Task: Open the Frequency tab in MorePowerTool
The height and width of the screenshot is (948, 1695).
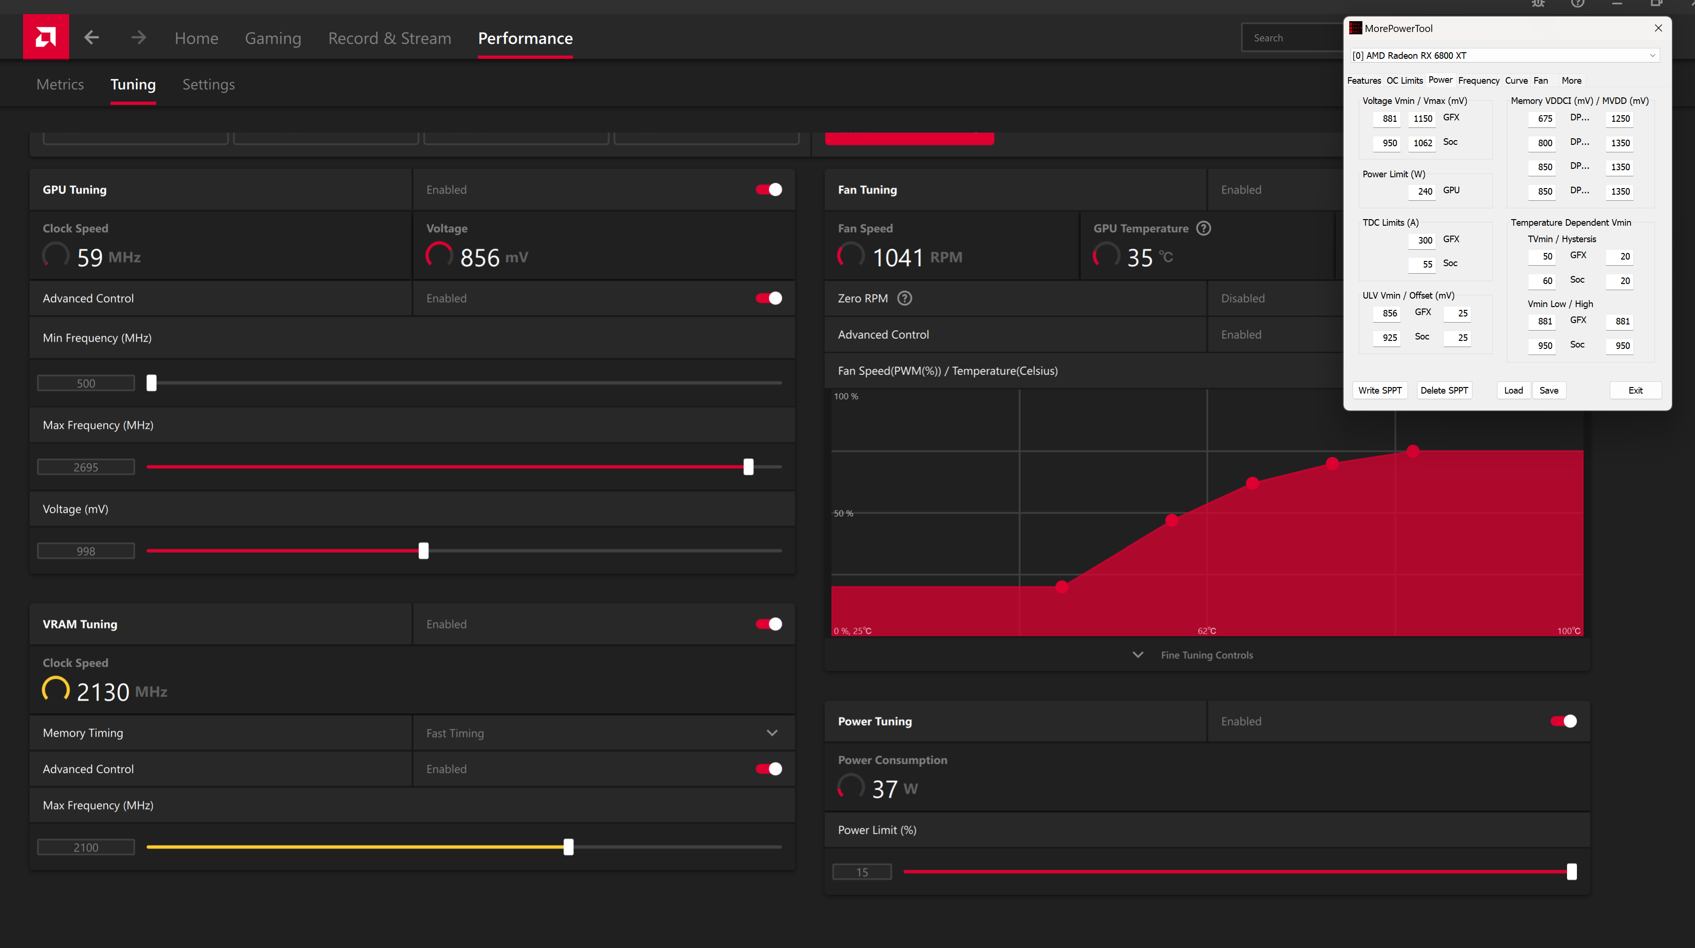Action: (1479, 80)
